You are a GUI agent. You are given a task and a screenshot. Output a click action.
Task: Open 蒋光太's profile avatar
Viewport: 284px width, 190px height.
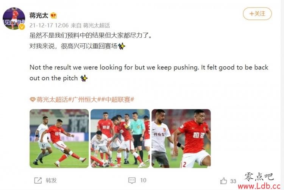pyautogui.click(x=14, y=18)
